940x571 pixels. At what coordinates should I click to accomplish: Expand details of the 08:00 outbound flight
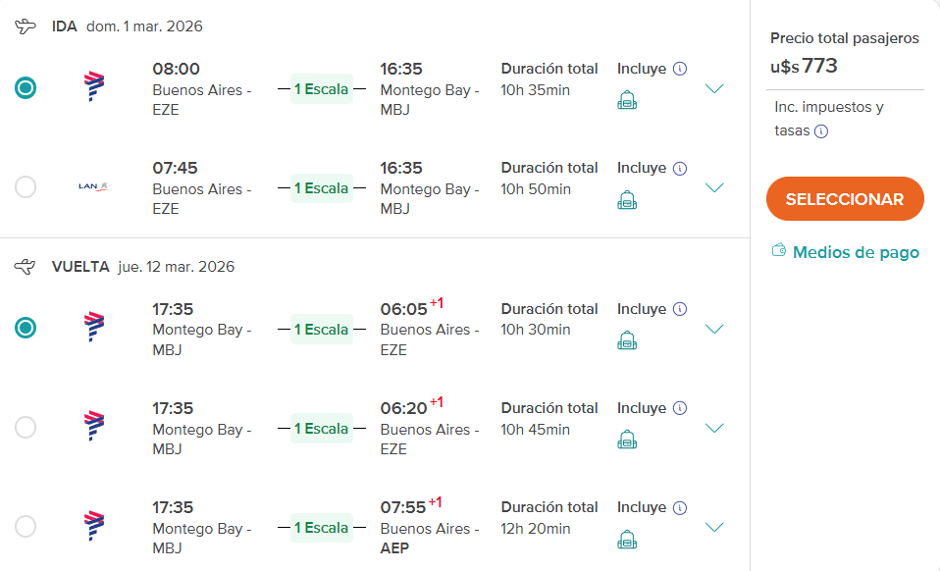click(x=714, y=89)
